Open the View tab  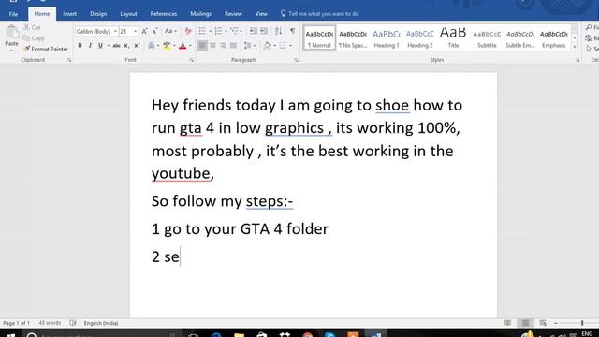[261, 14]
